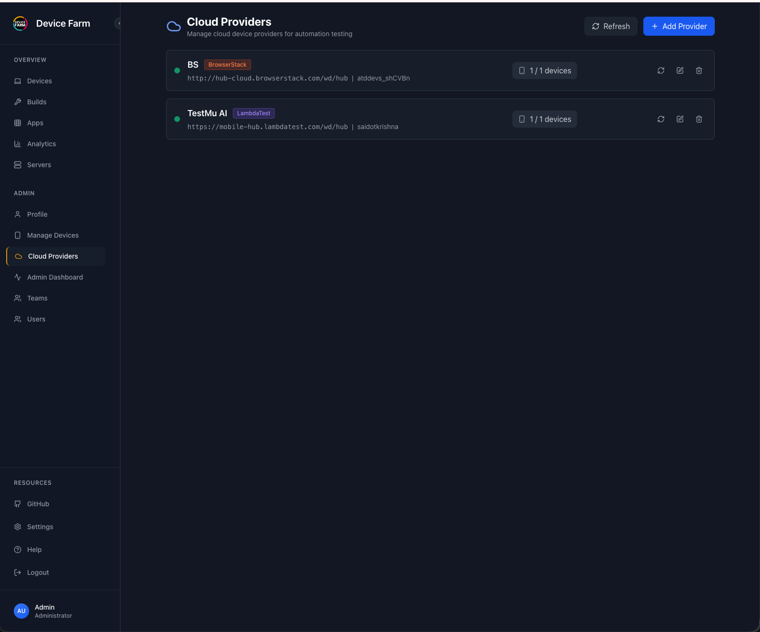Refresh the cloud providers list

pyautogui.click(x=610, y=26)
